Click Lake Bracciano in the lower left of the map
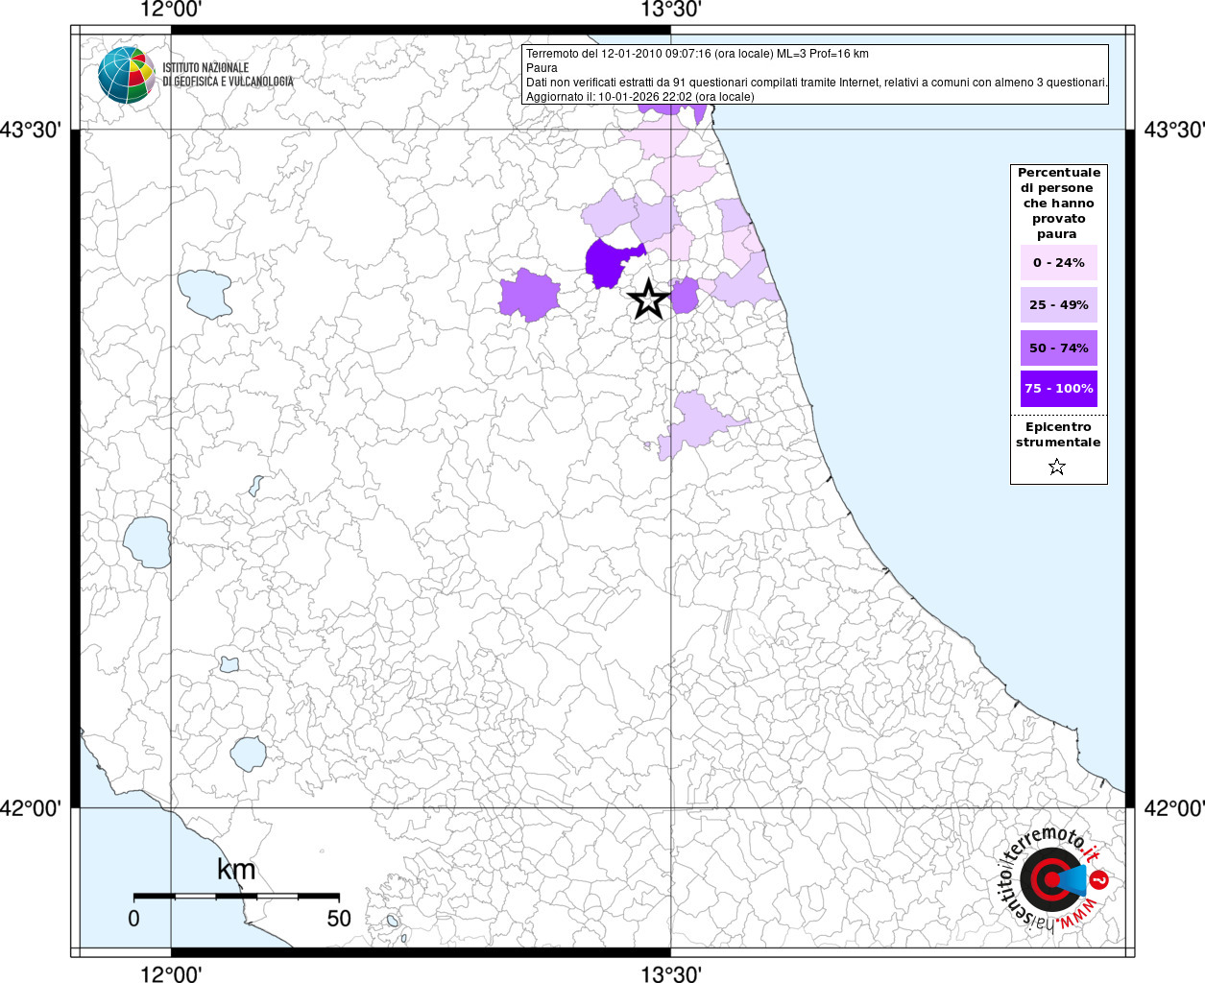 249,754
